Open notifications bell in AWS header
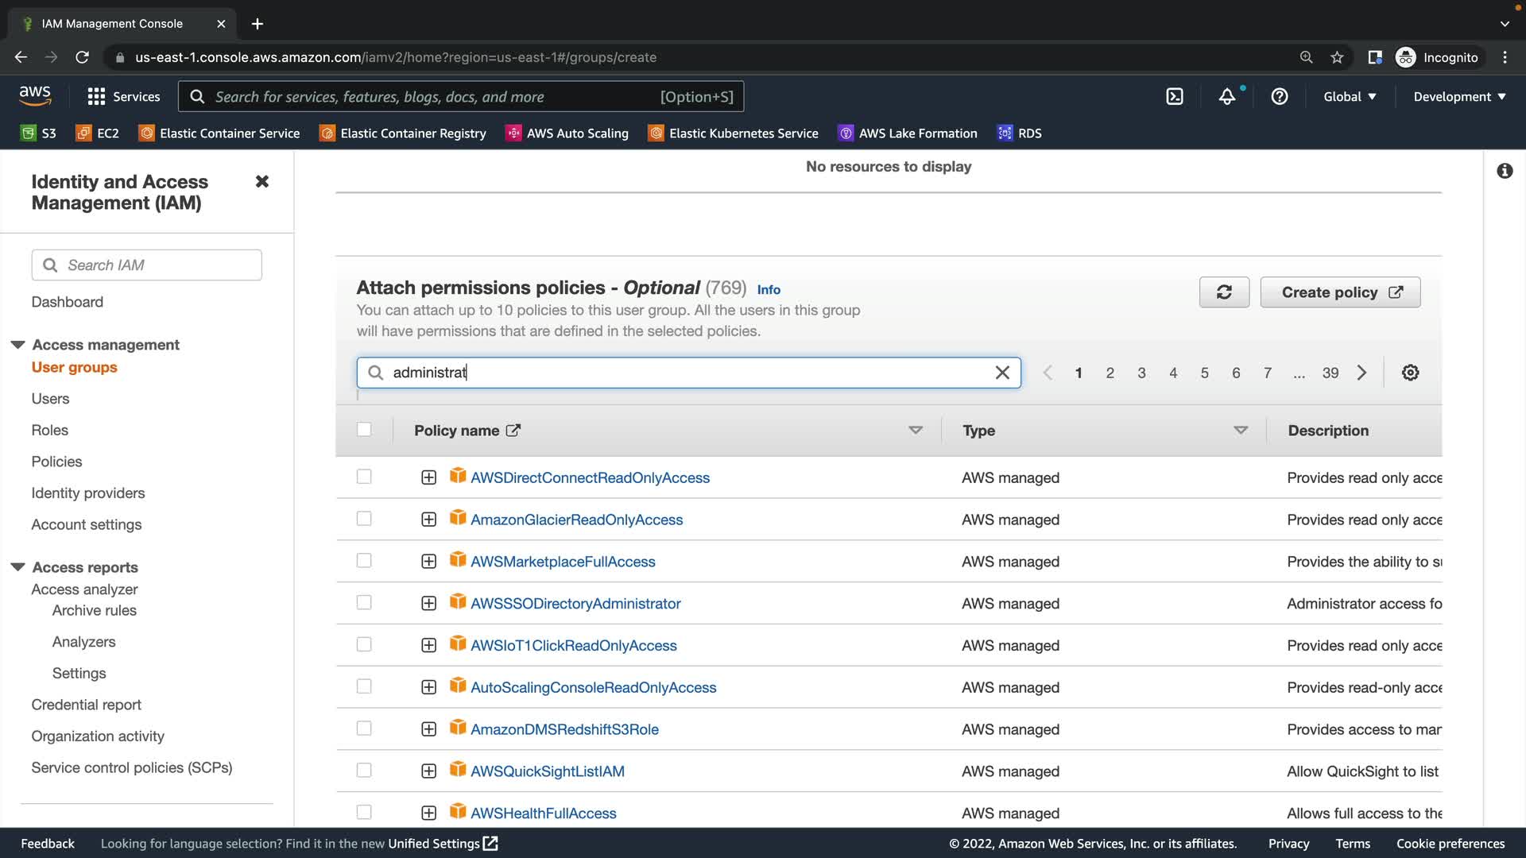This screenshot has height=858, width=1526. (x=1227, y=97)
